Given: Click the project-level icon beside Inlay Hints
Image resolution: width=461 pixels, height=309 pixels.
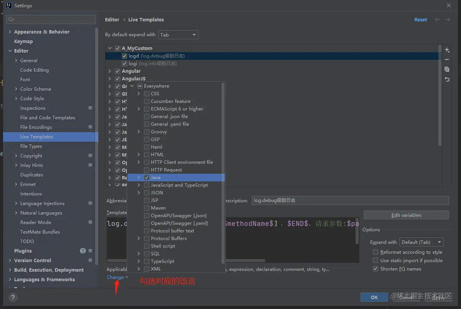Looking at the screenshot, I should click(91, 165).
